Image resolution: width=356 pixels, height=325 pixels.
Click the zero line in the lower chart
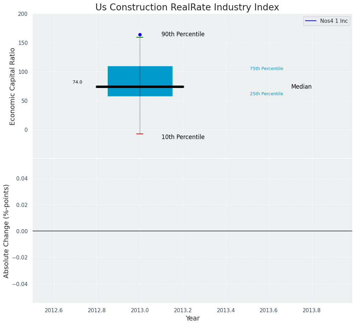[x=192, y=231]
